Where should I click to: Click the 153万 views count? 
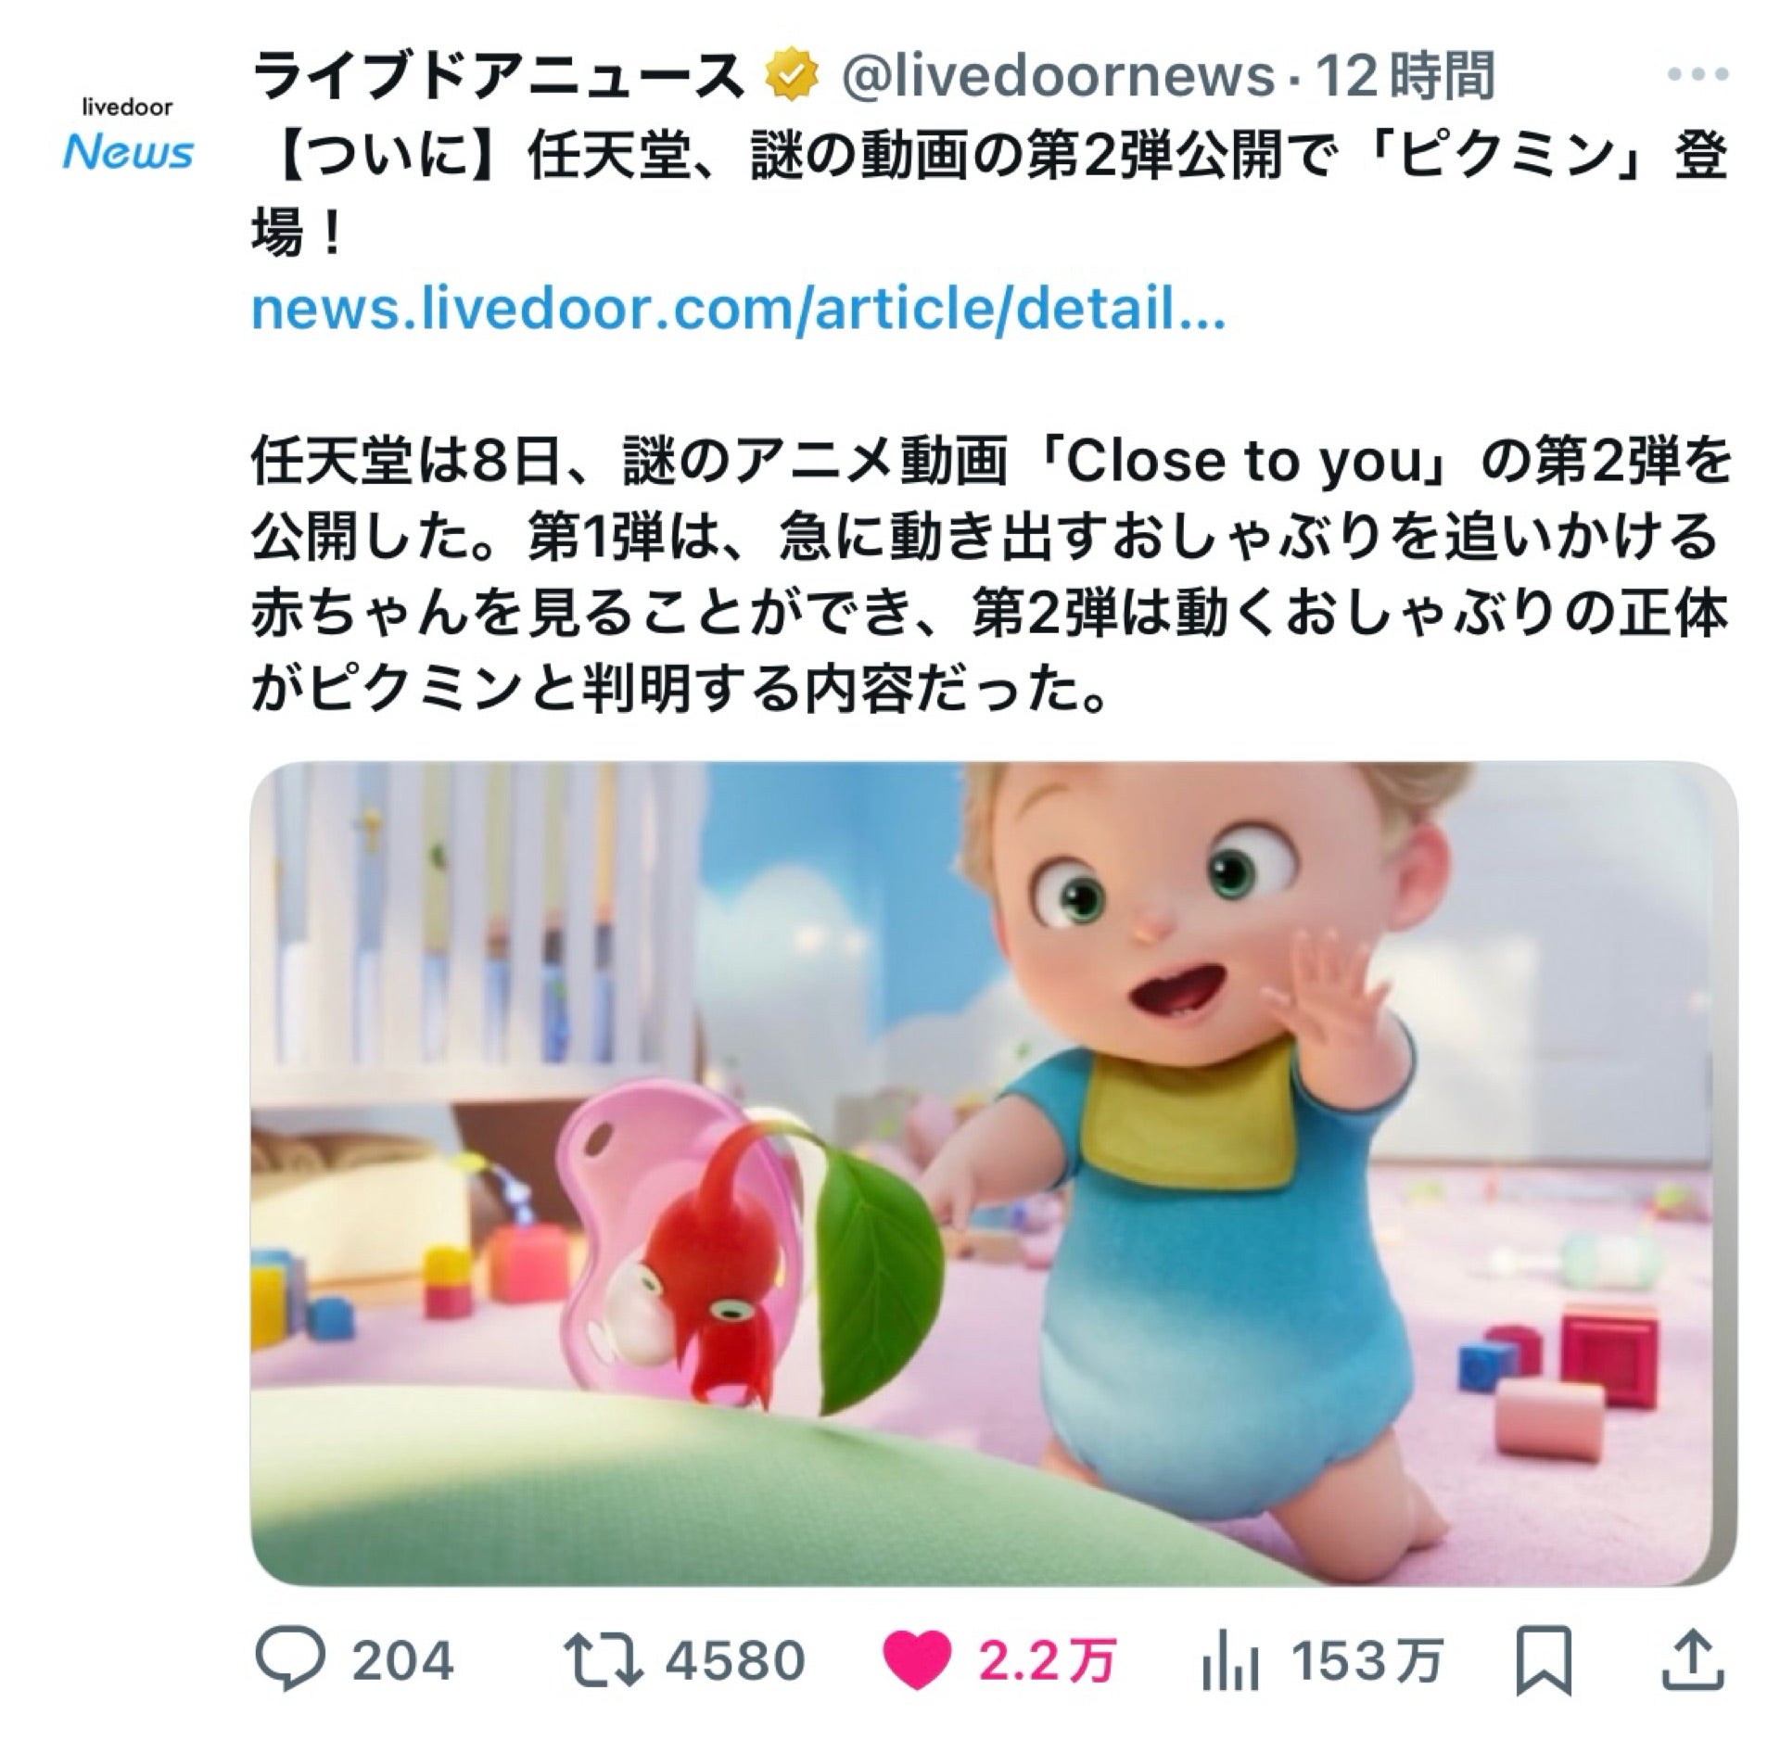click(1368, 1660)
